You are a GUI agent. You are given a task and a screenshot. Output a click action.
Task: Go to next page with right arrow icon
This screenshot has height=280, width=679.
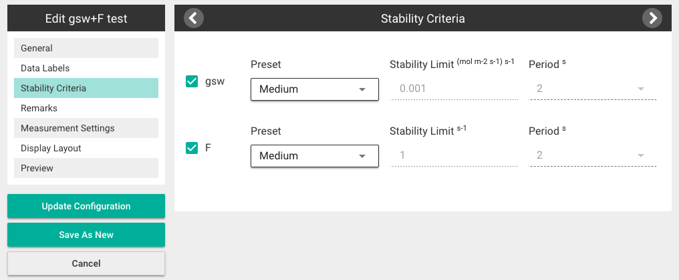tap(652, 18)
